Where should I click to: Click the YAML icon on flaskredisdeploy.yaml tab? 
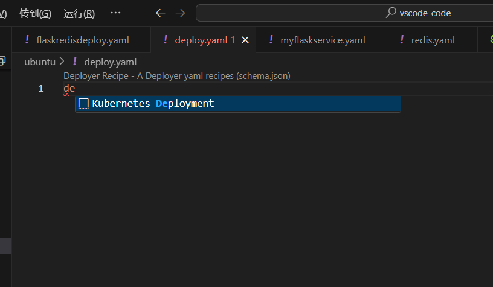[27, 40]
